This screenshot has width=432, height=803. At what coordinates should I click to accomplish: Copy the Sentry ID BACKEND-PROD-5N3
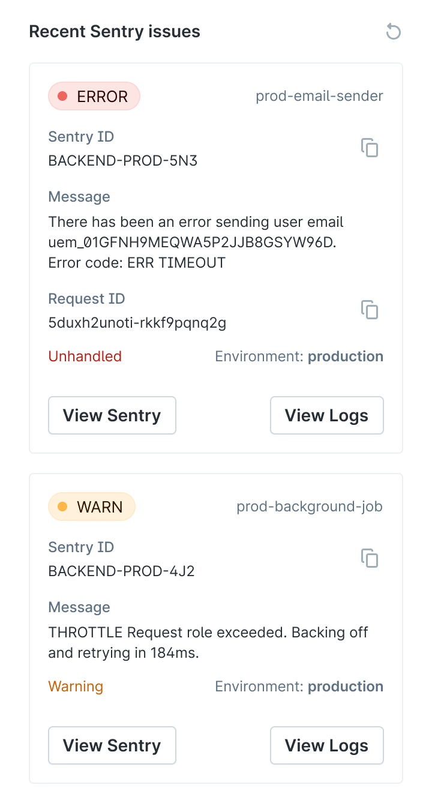(x=370, y=148)
